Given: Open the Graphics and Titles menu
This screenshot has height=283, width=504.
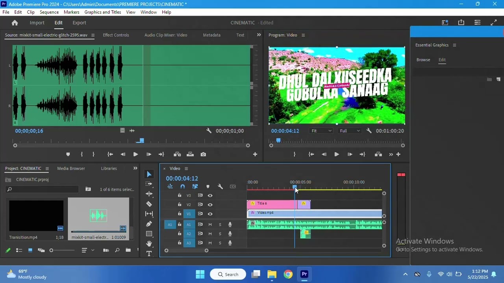Looking at the screenshot, I should click(103, 12).
